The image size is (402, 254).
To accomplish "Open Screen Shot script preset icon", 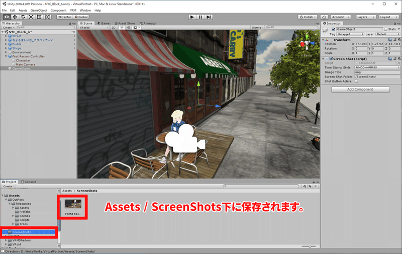I will [x=395, y=59].
